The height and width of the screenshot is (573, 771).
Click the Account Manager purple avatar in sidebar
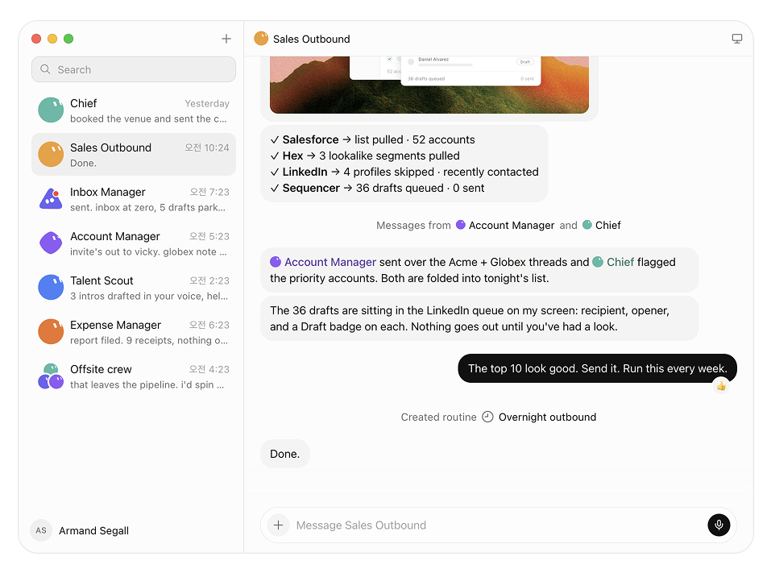click(x=51, y=243)
